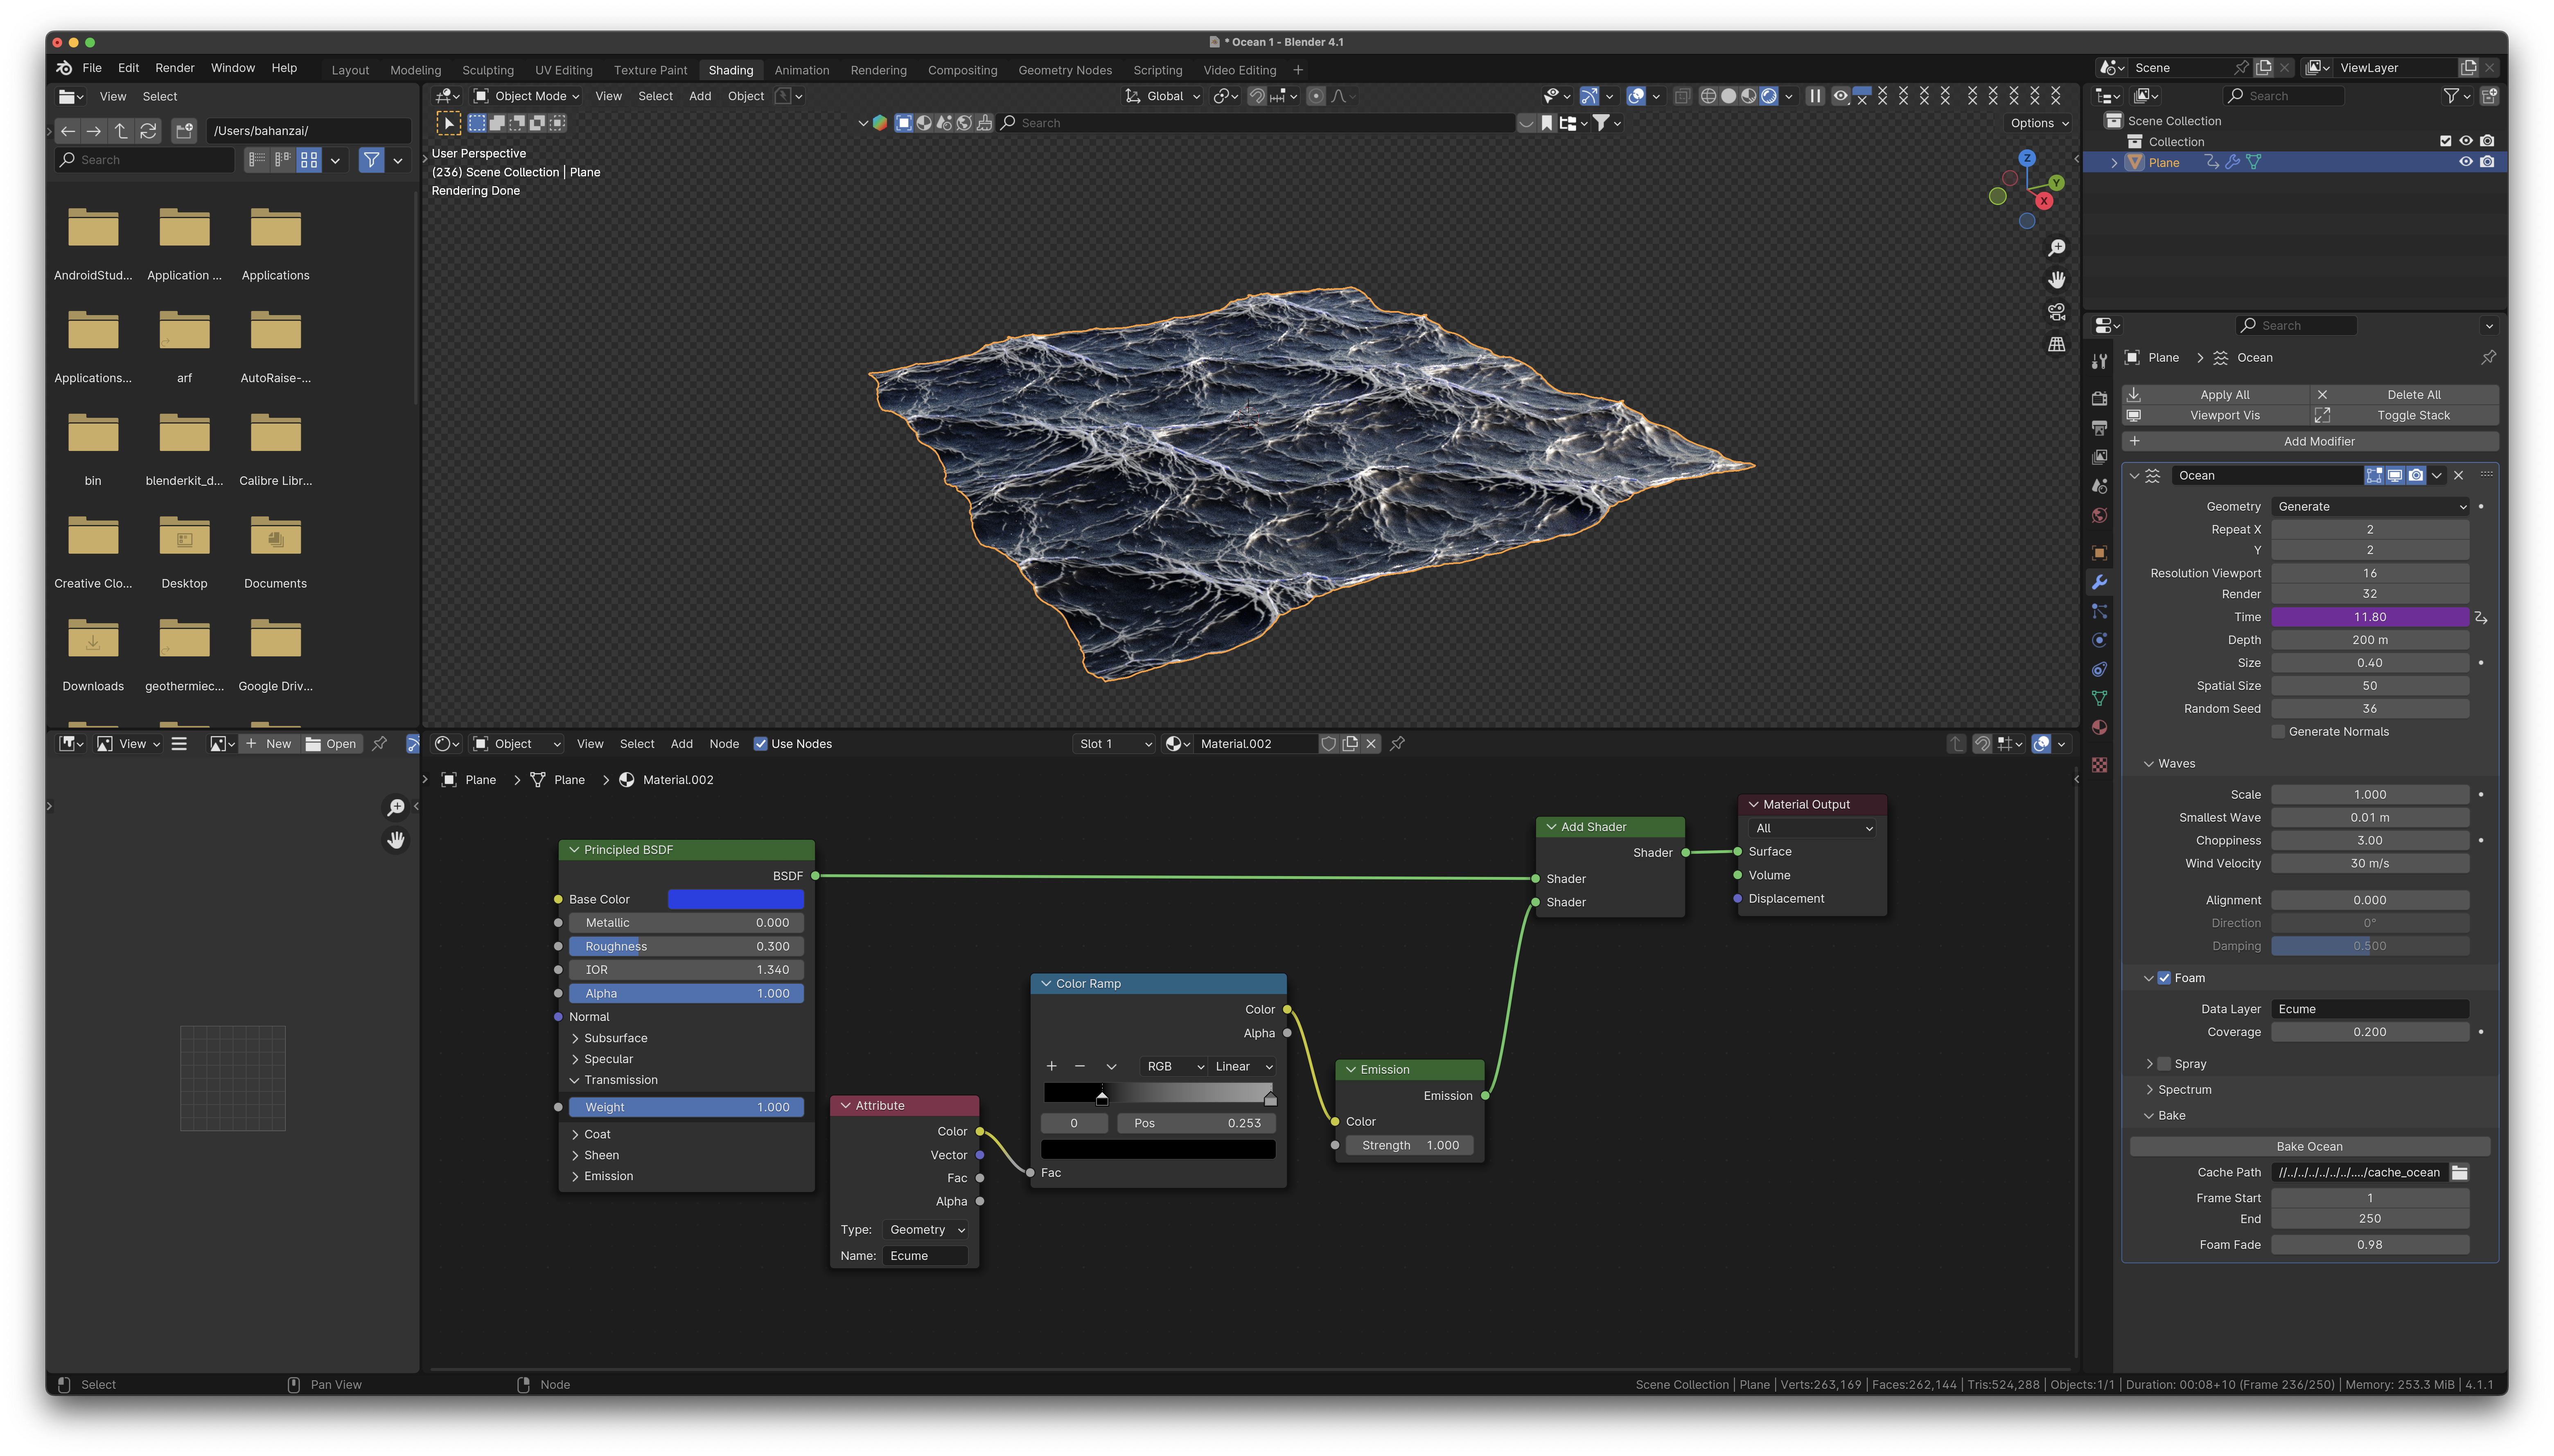2554x1456 pixels.
Task: Create new folder in file browser
Action: (x=184, y=131)
